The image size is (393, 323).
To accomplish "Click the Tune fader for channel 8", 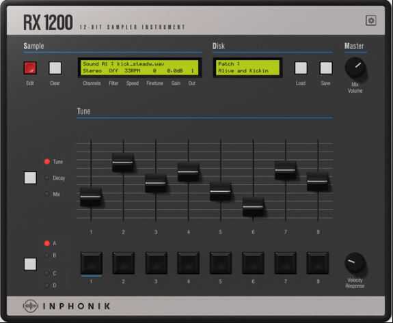I will [x=318, y=182].
